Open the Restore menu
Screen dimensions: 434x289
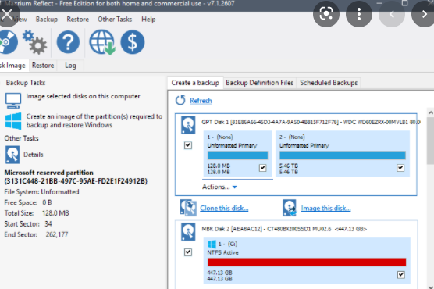77,19
